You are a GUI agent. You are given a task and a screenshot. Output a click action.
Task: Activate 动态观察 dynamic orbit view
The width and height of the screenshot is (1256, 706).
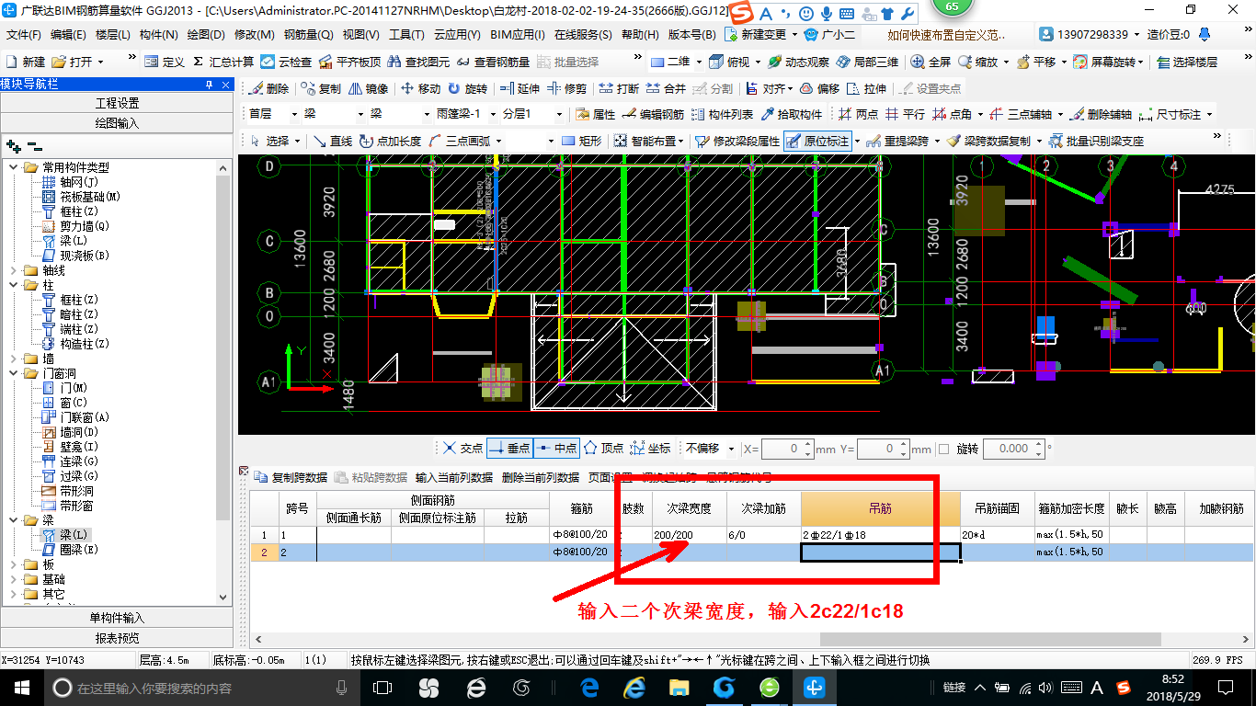pos(798,62)
